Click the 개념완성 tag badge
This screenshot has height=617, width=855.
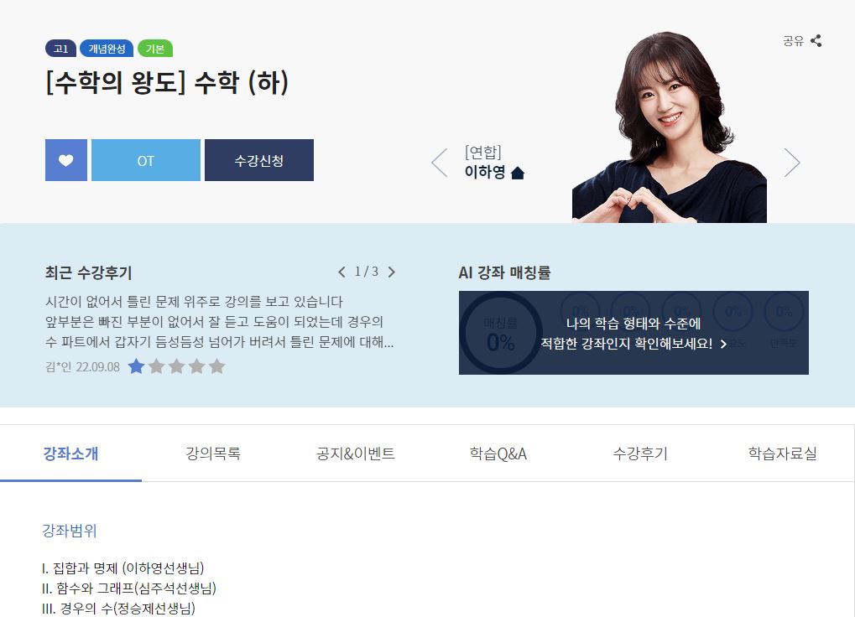click(107, 49)
